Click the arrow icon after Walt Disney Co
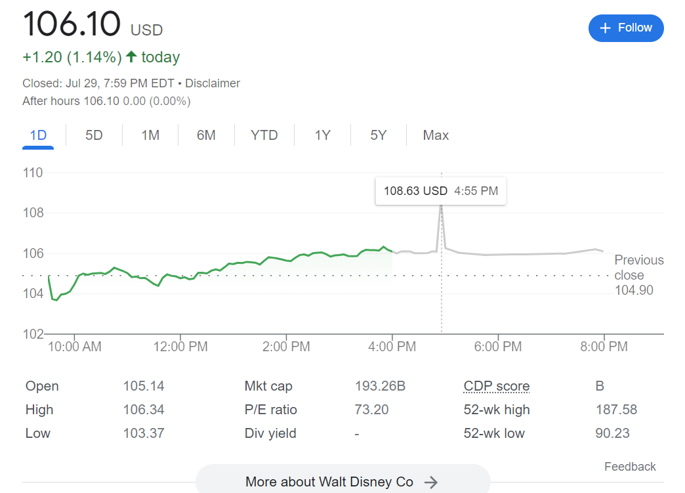This screenshot has width=685, height=493. [x=430, y=482]
